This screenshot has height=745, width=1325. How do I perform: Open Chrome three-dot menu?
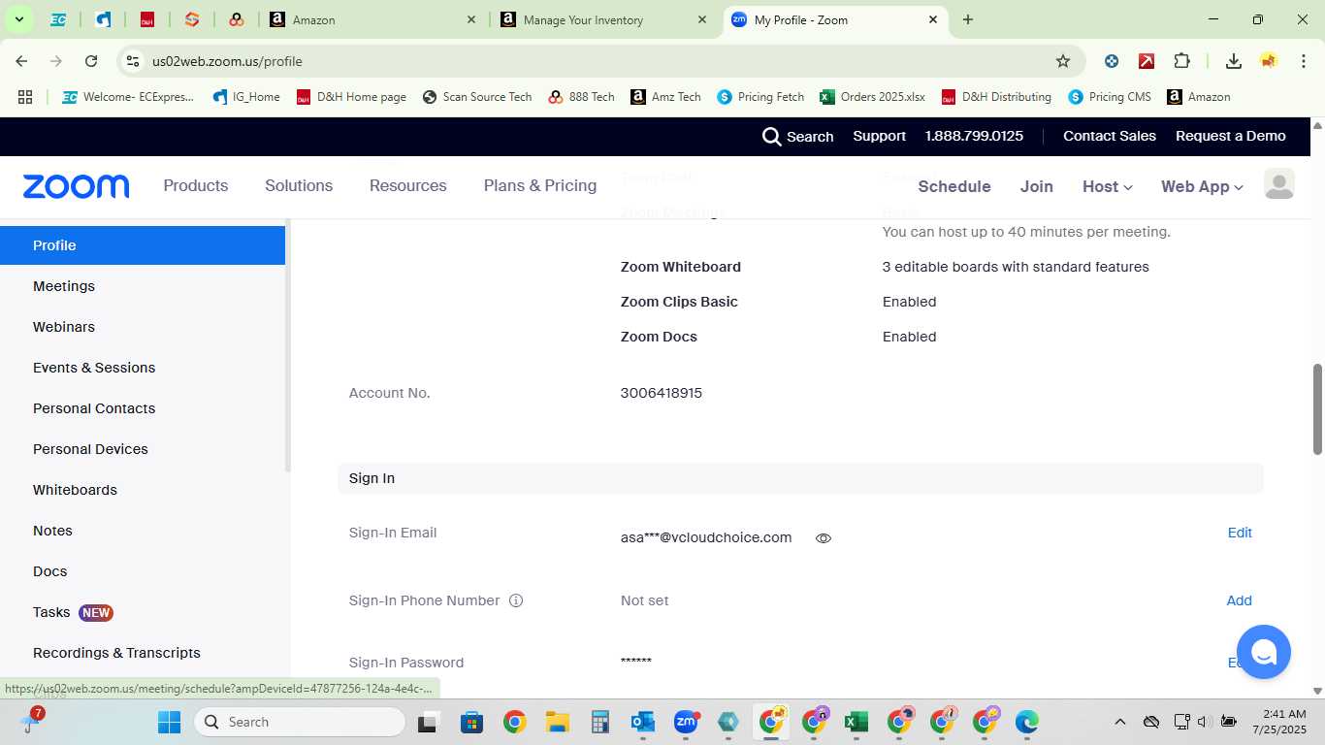click(1303, 61)
